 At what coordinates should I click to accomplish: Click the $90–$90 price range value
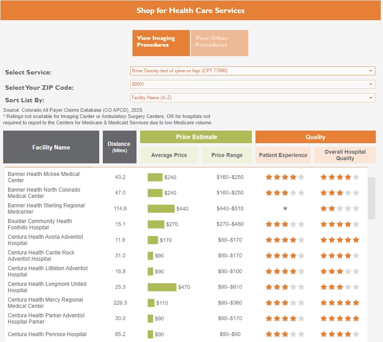point(230,334)
